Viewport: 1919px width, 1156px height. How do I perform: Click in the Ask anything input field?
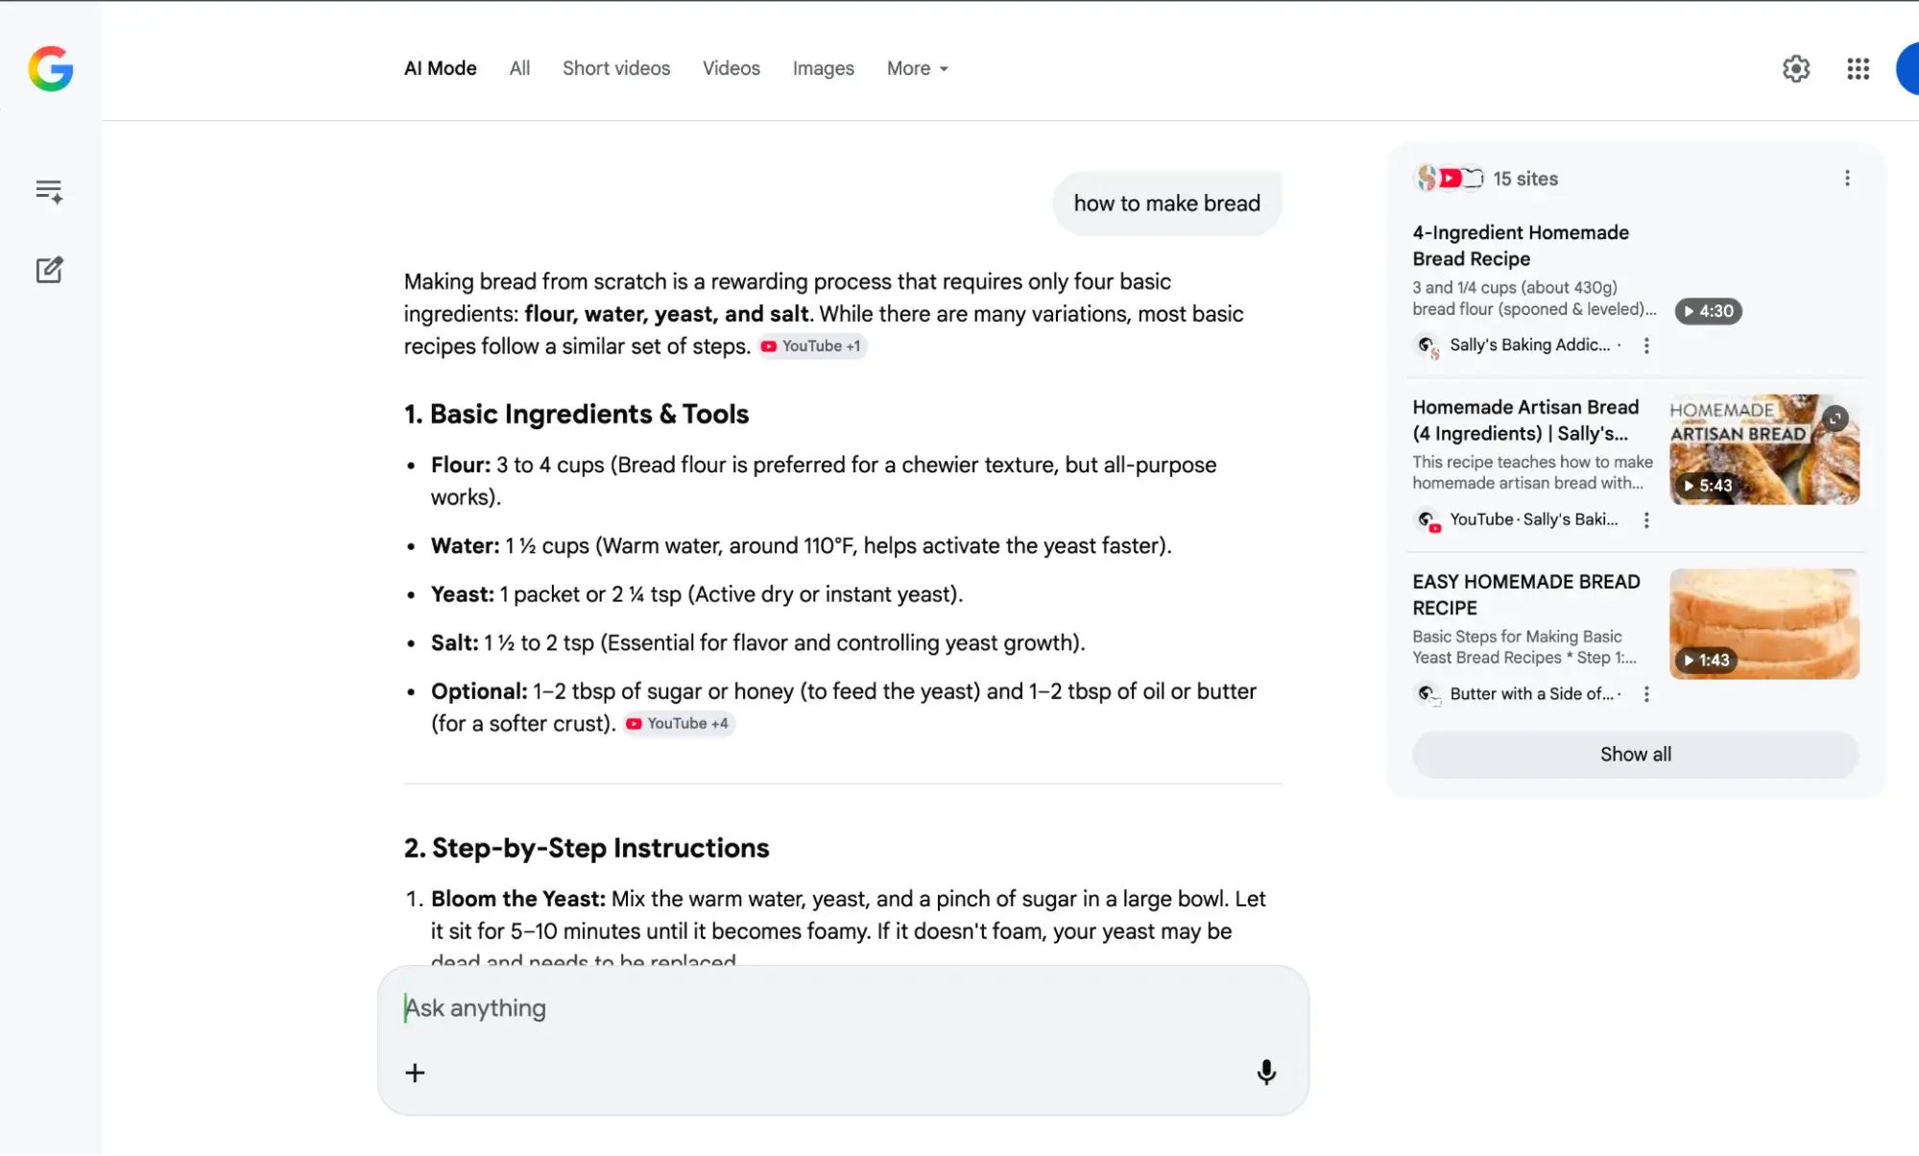(x=843, y=1008)
